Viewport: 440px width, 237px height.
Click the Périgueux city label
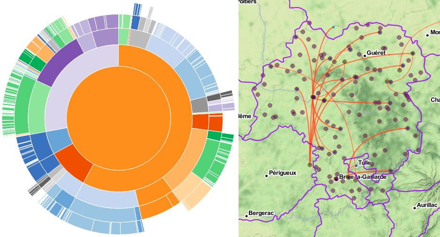coord(283,173)
